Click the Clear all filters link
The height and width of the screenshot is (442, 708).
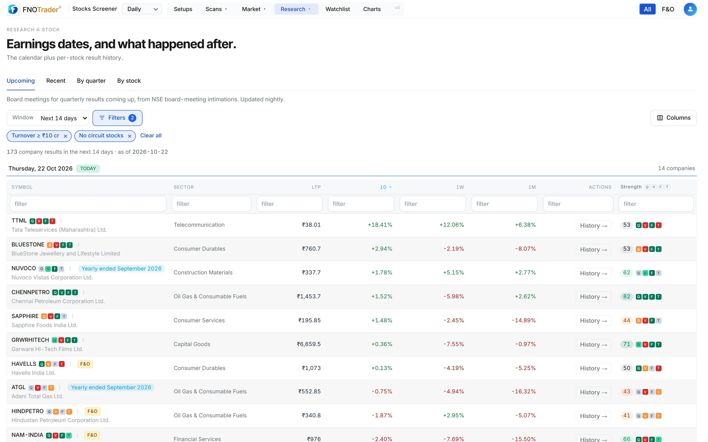point(151,136)
